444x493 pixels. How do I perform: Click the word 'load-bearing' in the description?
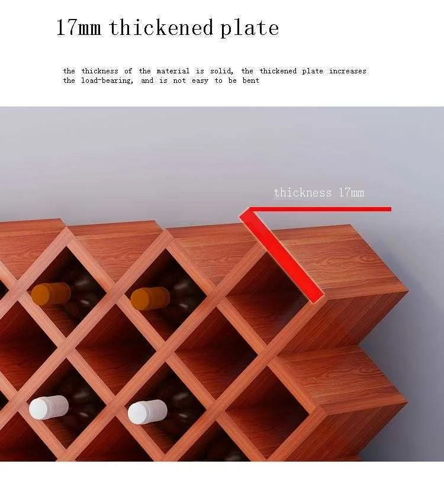tap(107, 80)
